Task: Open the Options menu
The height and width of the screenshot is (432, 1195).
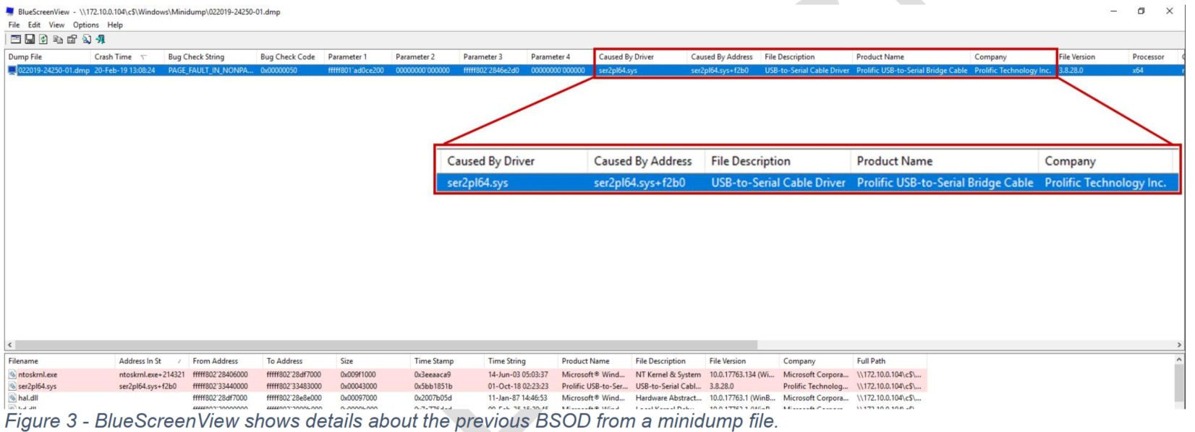Action: (x=86, y=25)
